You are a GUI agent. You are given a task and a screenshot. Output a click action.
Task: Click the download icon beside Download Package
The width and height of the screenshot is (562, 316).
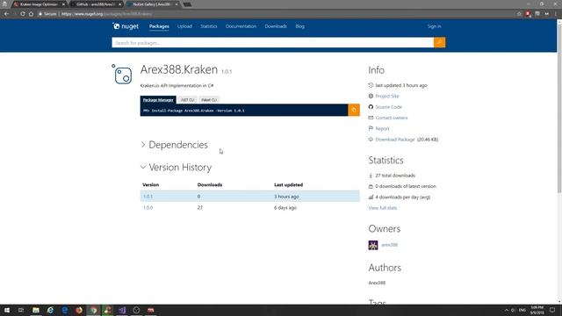(371, 140)
